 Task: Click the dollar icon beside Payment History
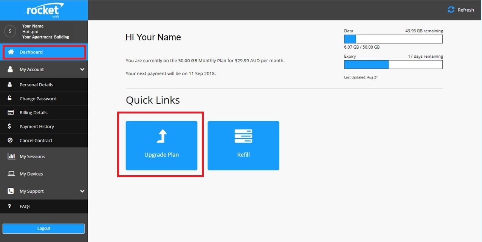[10, 126]
